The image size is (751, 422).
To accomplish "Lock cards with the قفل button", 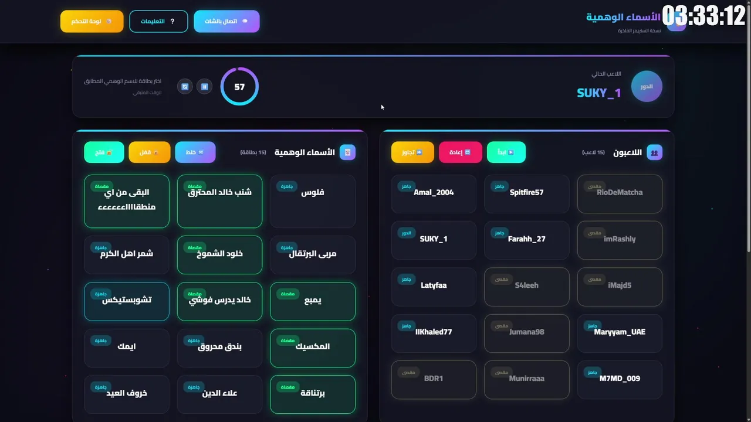I will tap(150, 152).
